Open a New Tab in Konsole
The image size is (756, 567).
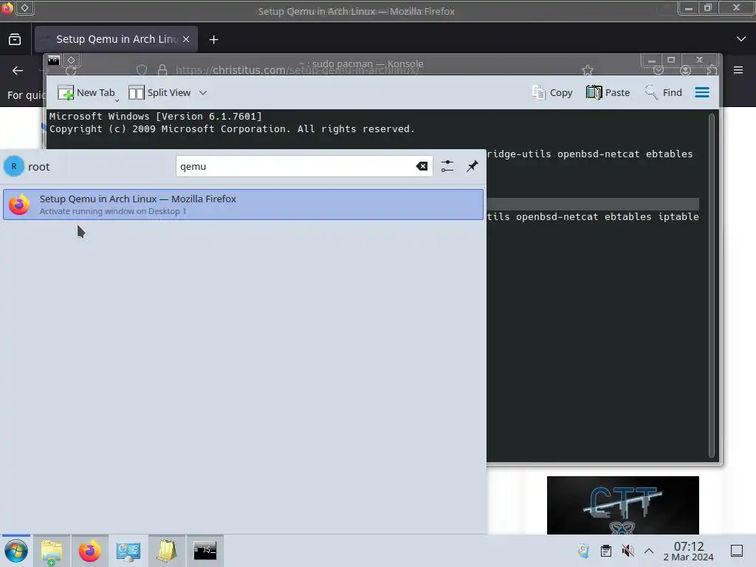click(x=86, y=92)
